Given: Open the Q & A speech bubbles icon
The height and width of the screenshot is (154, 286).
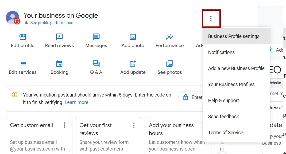Looking at the screenshot, I should (96, 64).
